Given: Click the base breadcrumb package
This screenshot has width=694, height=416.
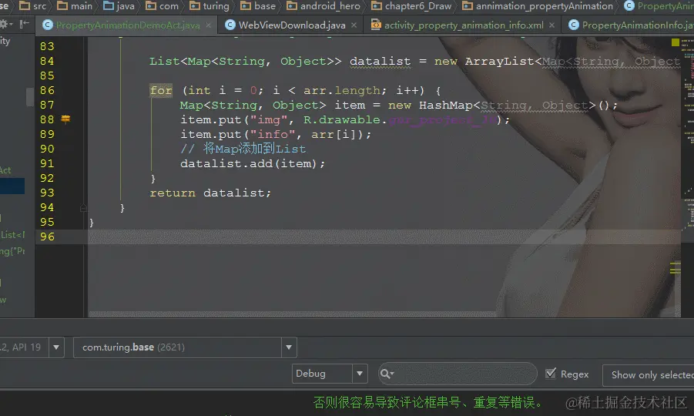Looking at the screenshot, I should [x=258, y=5].
